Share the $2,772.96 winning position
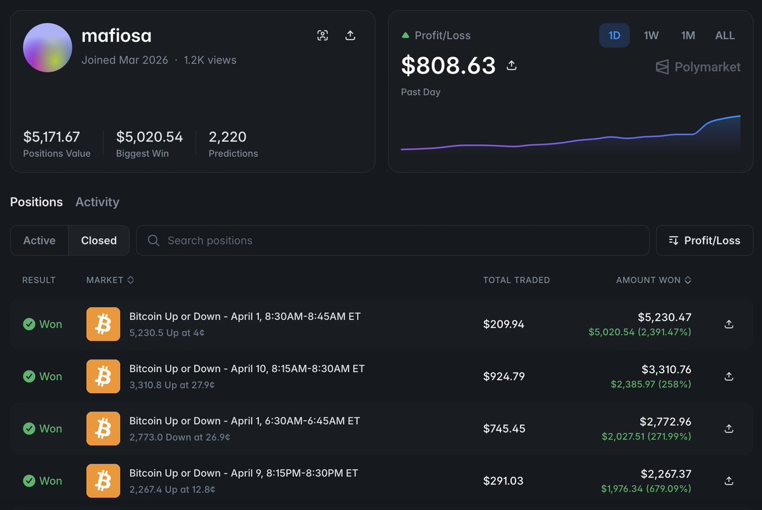The width and height of the screenshot is (762, 510). pyautogui.click(x=729, y=428)
